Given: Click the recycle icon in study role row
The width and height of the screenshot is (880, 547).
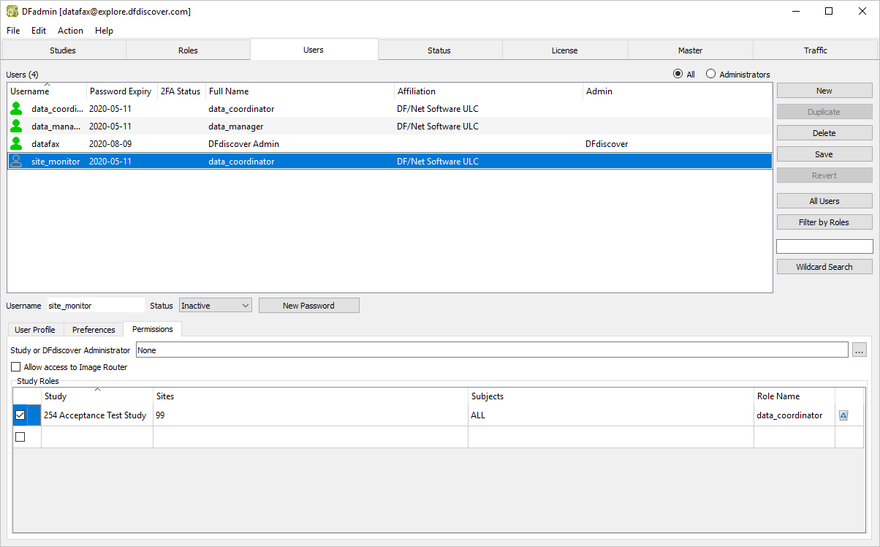Looking at the screenshot, I should 843,415.
